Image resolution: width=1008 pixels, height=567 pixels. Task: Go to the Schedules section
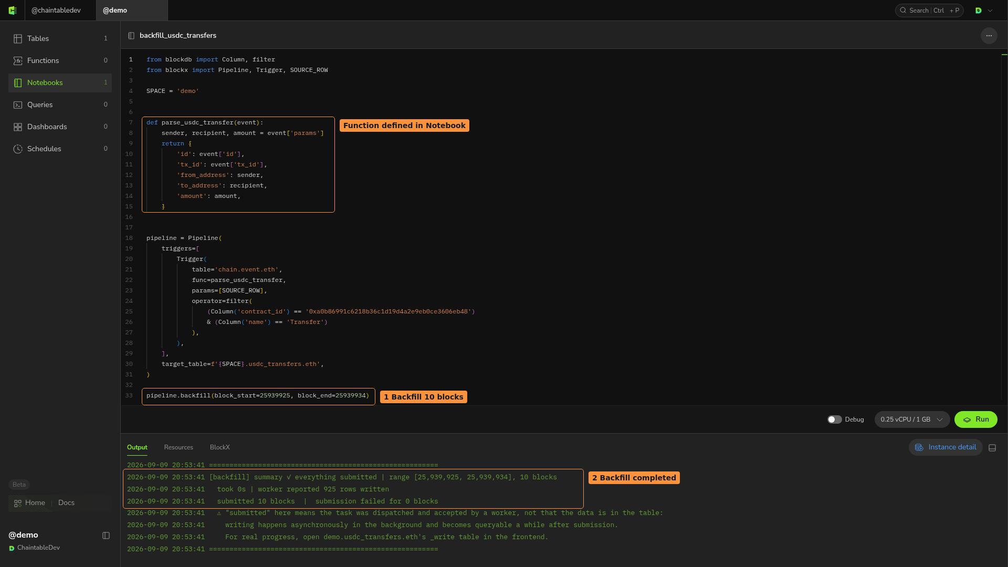pos(60,149)
